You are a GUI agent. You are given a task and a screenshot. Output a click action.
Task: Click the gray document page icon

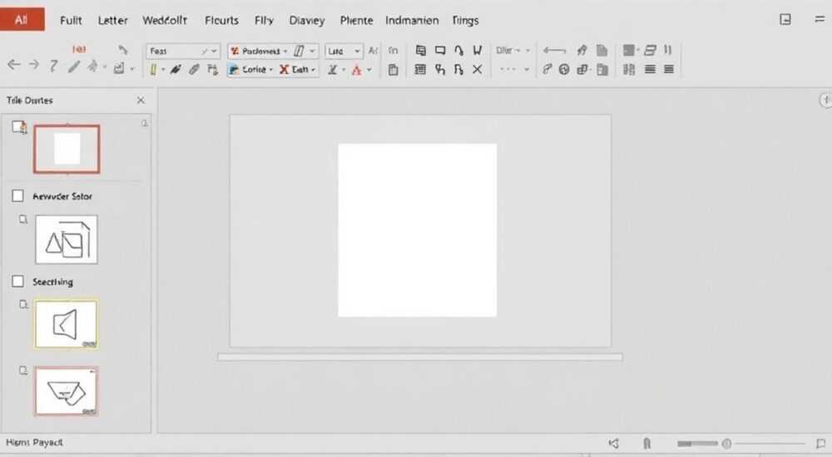tap(602, 51)
